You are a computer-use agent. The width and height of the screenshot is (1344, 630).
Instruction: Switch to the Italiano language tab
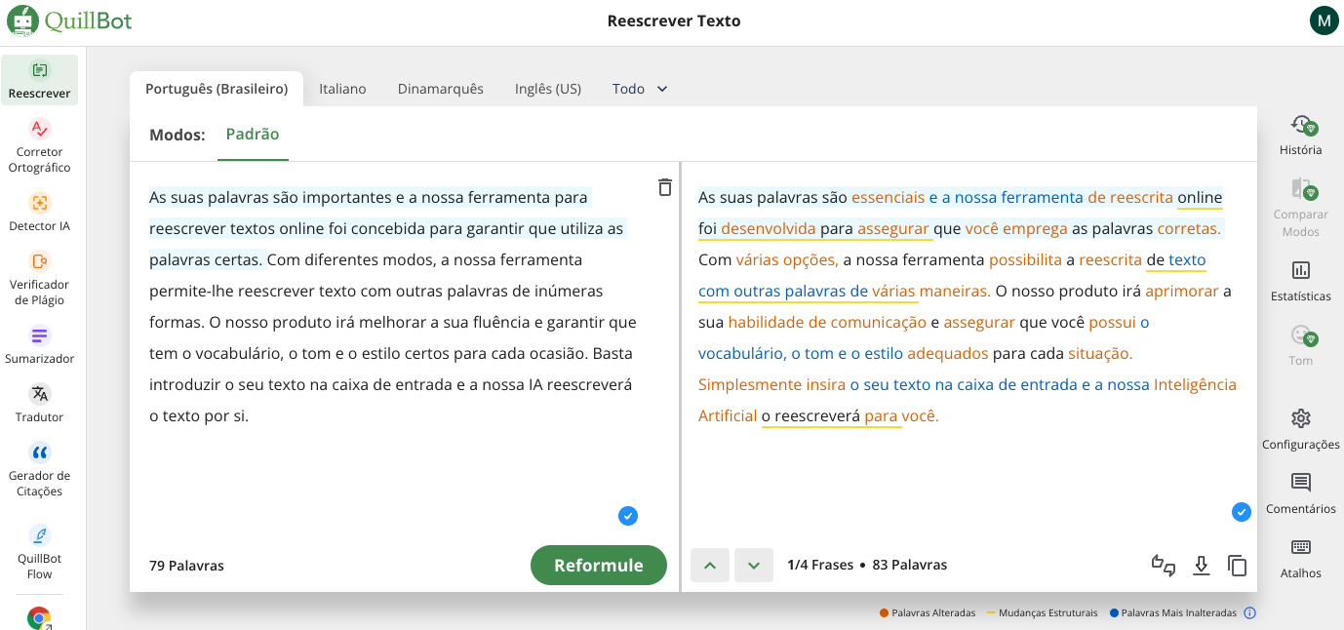pos(342,89)
